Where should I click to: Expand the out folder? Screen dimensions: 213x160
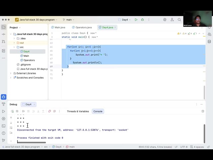click(14, 43)
